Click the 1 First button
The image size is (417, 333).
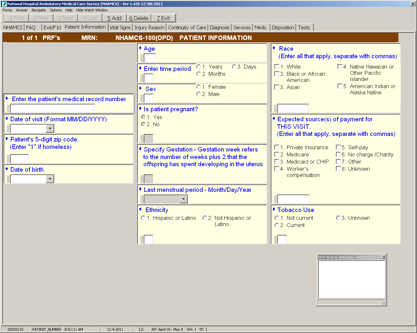[17, 18]
